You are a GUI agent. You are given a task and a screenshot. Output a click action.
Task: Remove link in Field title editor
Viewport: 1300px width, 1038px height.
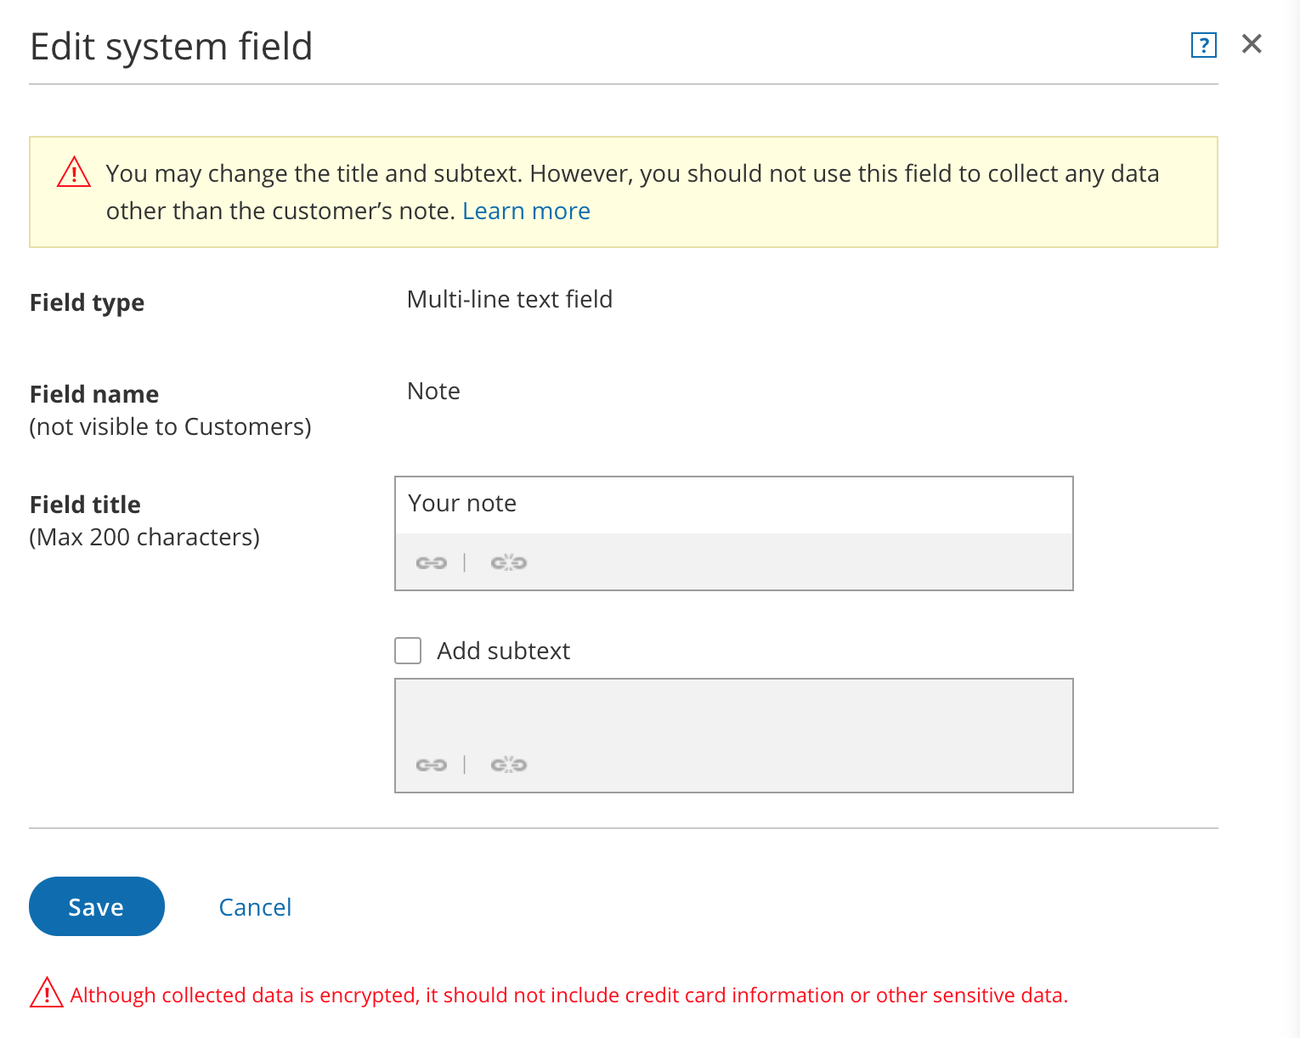pos(508,562)
